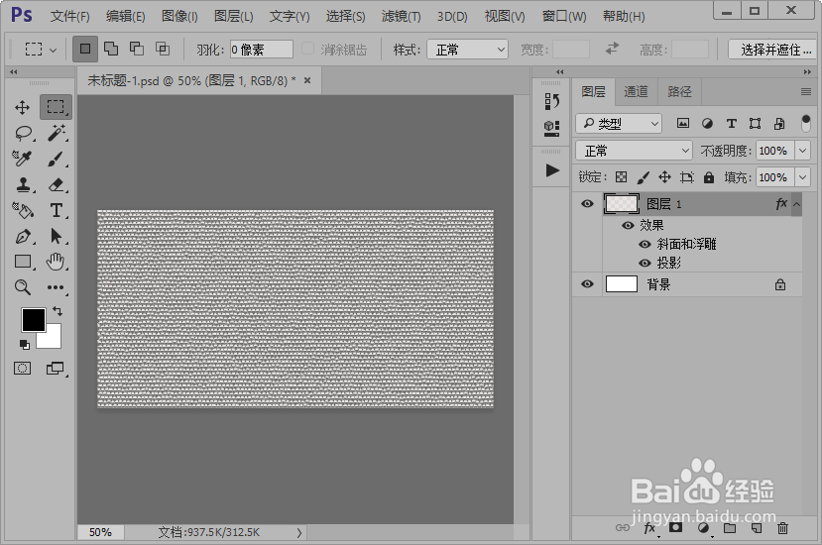Open the 滤镜(T) menu

[401, 16]
